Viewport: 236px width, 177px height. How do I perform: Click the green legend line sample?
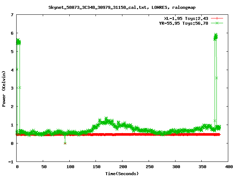[217, 23]
